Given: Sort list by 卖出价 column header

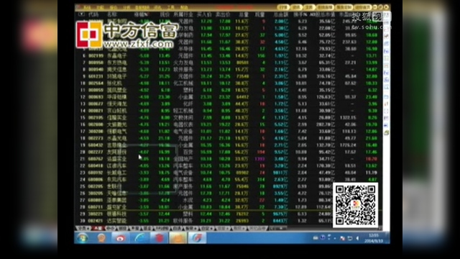Looking at the screenshot, I should click(x=223, y=14).
